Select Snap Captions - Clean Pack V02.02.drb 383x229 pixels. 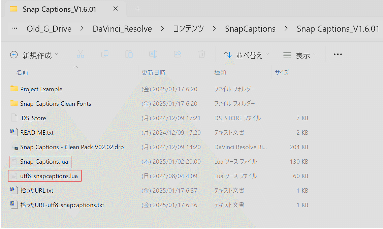pos(72,147)
